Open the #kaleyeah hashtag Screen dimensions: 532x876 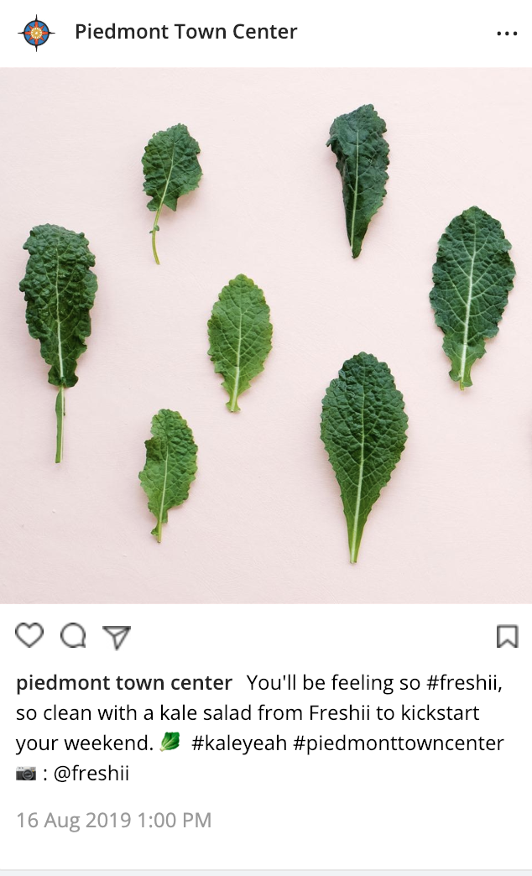click(x=239, y=743)
